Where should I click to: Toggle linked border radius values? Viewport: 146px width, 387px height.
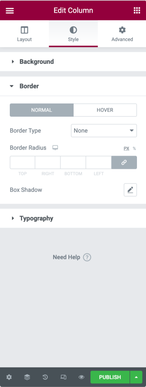124,163
